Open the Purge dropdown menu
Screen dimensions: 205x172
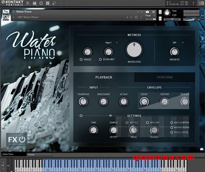tap(150, 15)
